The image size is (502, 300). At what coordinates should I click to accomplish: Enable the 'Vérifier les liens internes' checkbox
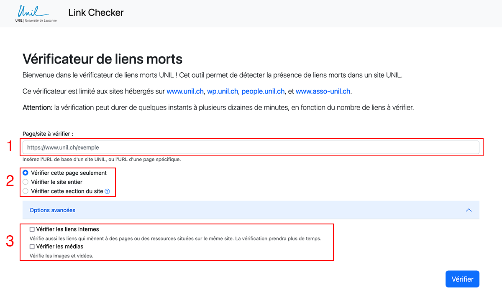pos(32,229)
